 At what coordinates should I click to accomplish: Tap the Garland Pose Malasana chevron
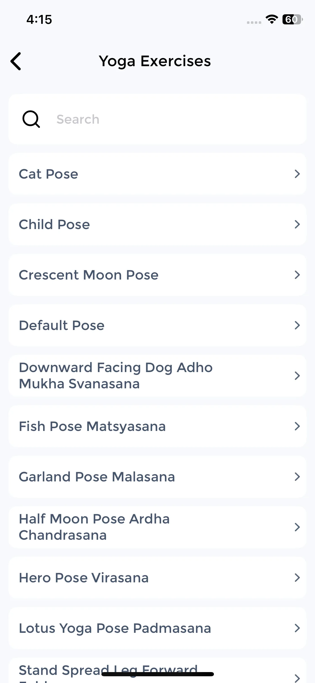[297, 477]
